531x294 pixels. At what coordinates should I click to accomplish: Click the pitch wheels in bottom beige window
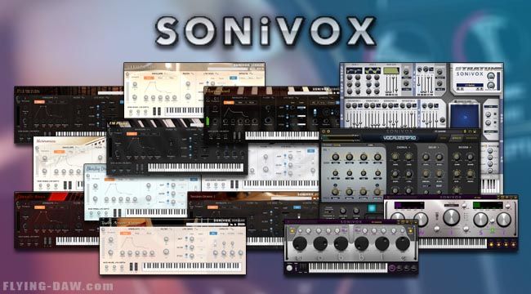coord(133,266)
